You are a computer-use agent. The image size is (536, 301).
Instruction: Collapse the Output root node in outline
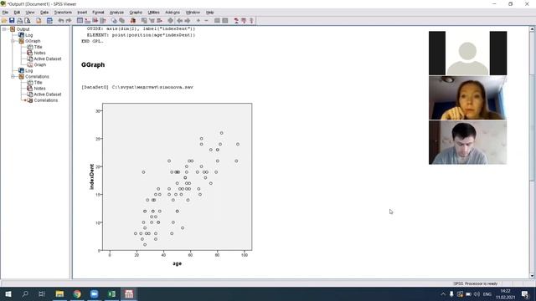pos(4,29)
